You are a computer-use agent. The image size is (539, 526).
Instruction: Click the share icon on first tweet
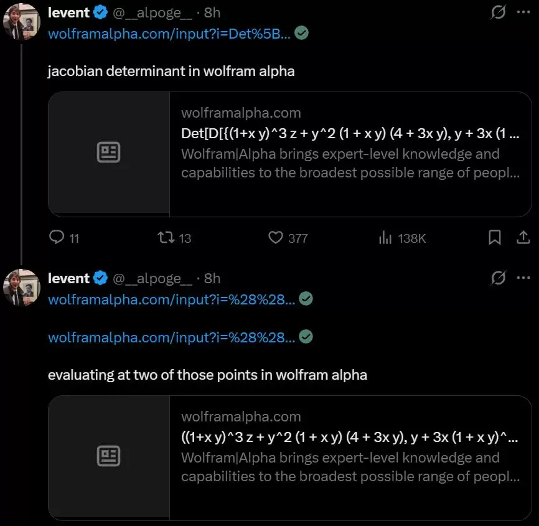(523, 237)
